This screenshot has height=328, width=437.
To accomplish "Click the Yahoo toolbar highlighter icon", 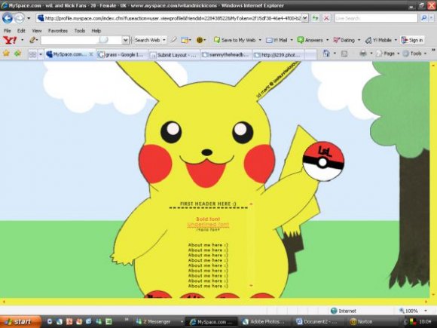I will tap(173, 40).
